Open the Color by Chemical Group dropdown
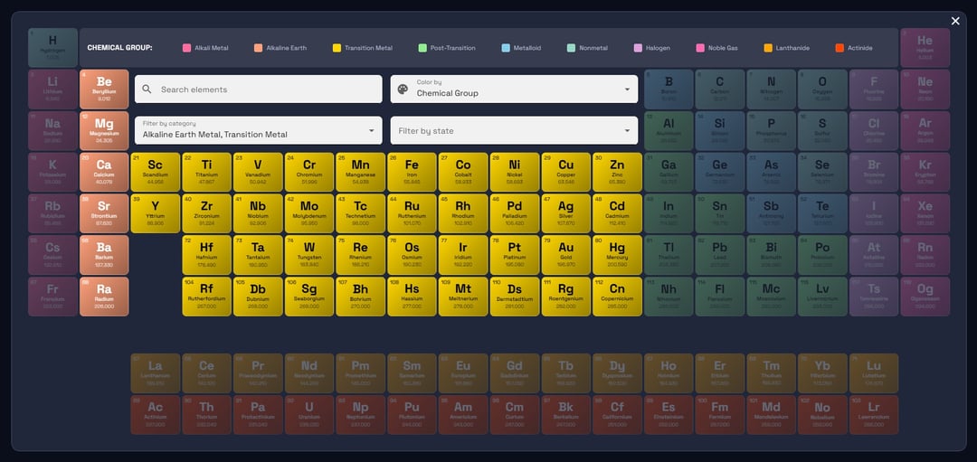The width and height of the screenshot is (977, 462). [514, 89]
